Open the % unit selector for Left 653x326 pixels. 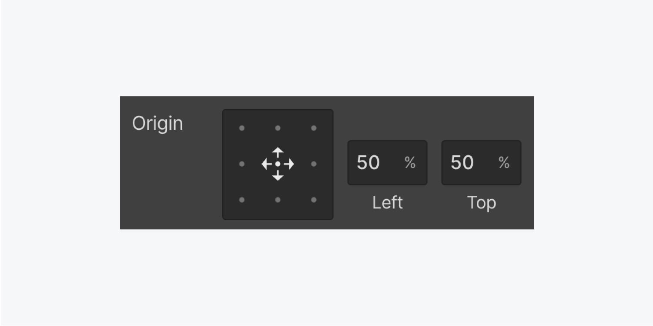pyautogui.click(x=410, y=163)
